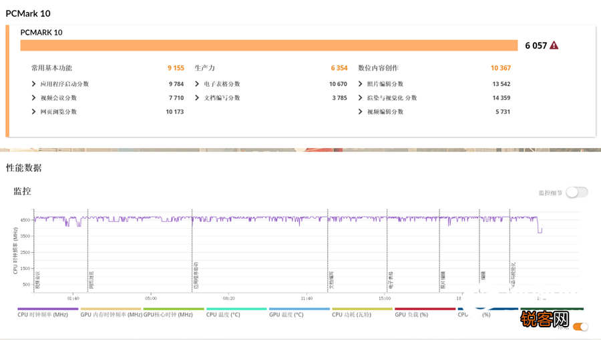Click the value 10 173

click(x=175, y=112)
